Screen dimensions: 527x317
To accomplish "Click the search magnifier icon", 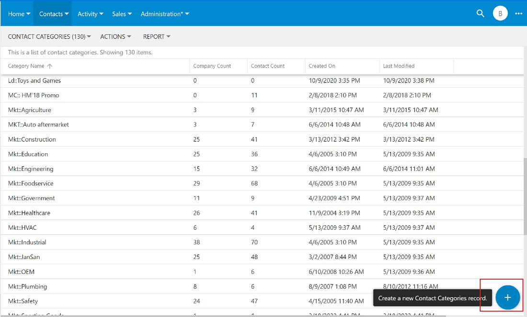I will (x=480, y=13).
